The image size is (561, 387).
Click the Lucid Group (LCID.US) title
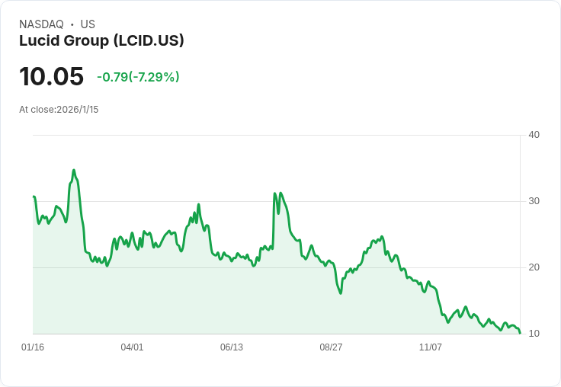point(101,41)
